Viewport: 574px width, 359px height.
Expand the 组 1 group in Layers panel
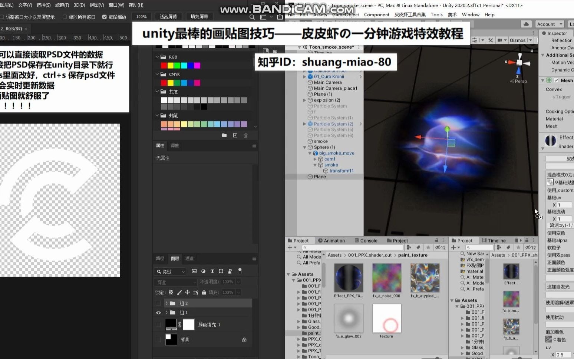coord(166,313)
